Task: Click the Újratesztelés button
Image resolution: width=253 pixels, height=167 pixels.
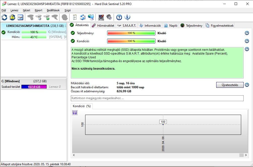Action: tap(230, 85)
